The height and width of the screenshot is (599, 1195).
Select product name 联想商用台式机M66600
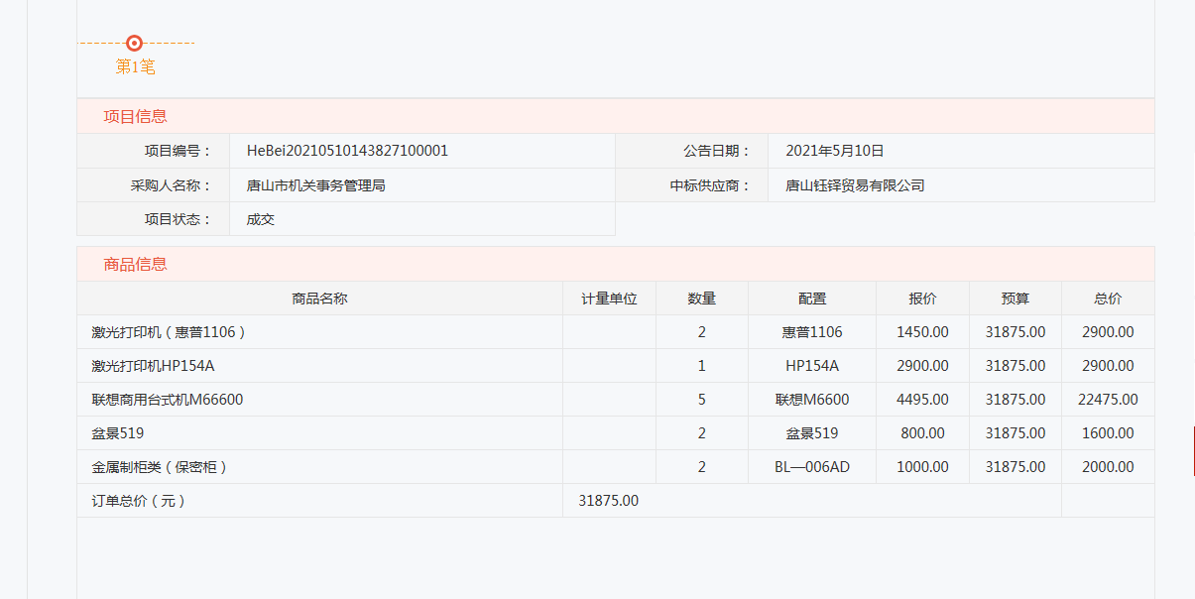coord(168,400)
